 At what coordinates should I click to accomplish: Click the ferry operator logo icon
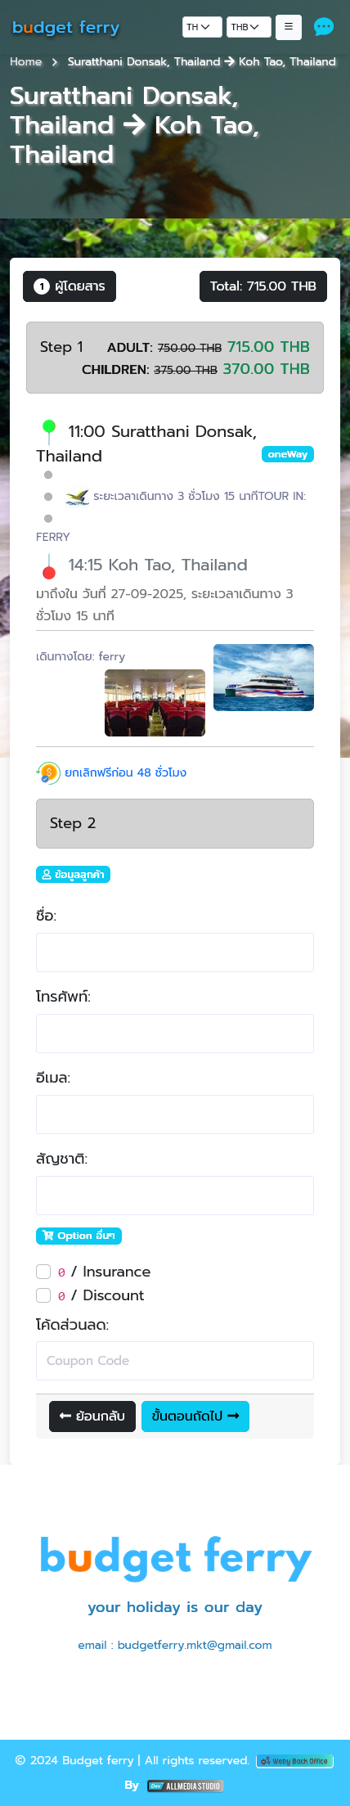77,497
